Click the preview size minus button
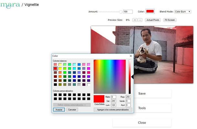This screenshot has height=129, width=197. [140, 20]
